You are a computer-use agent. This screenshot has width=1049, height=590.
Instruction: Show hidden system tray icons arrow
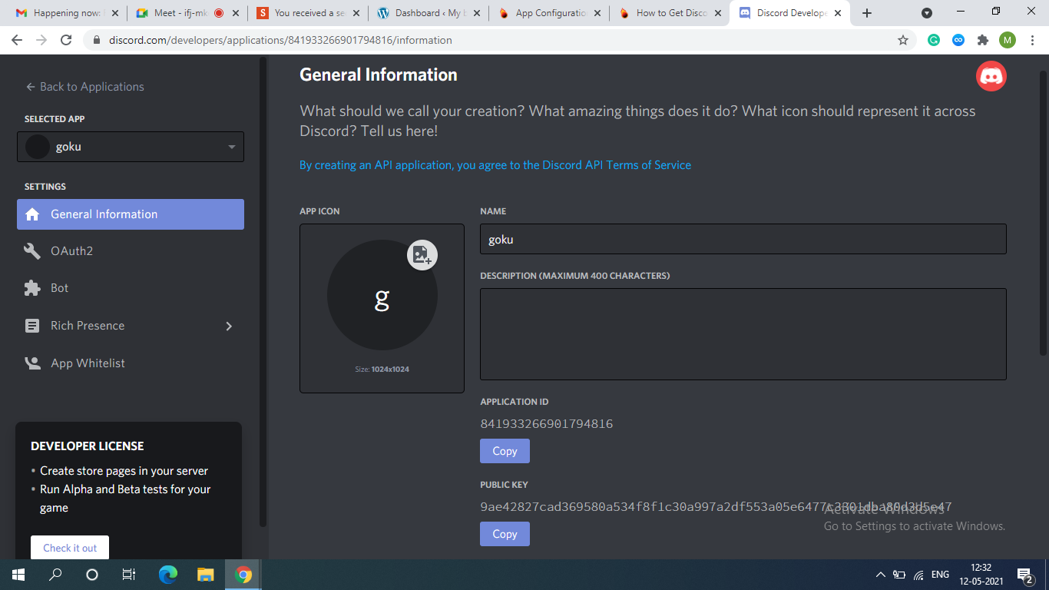pyautogui.click(x=880, y=575)
